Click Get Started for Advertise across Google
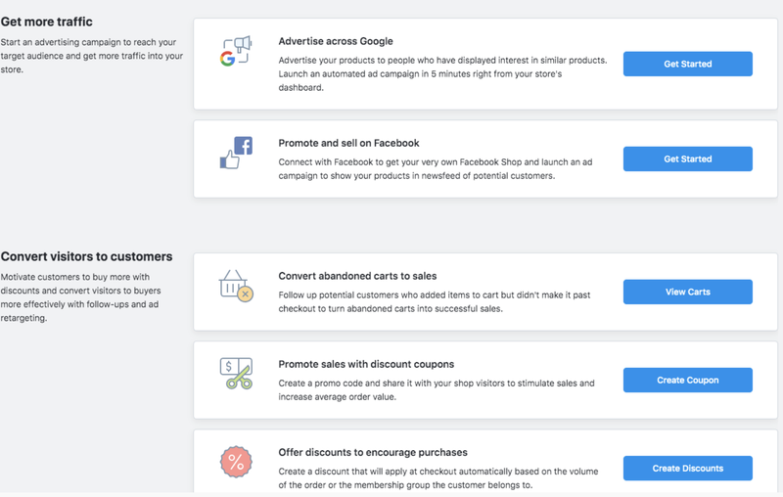The width and height of the screenshot is (783, 497). (x=688, y=64)
